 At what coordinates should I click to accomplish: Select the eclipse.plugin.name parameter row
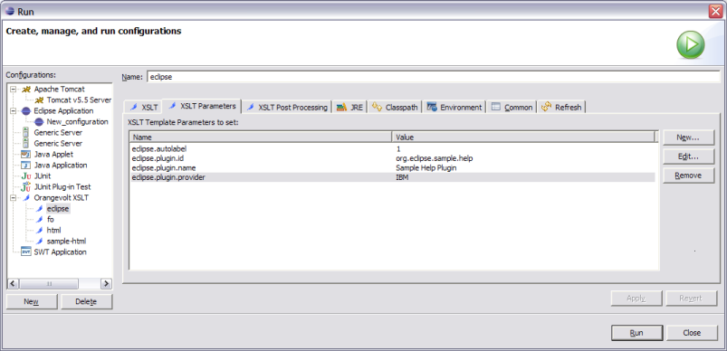pos(393,167)
